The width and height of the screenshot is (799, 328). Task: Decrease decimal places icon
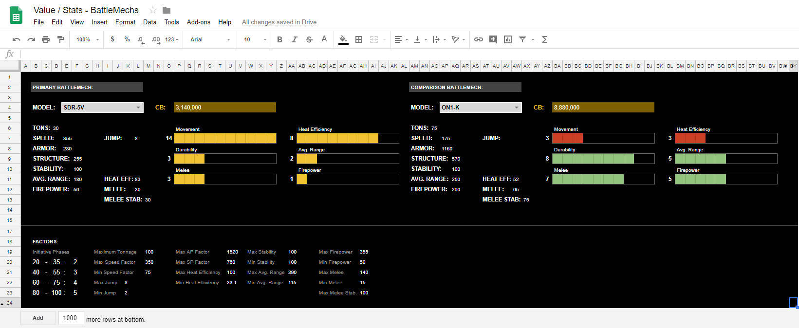coord(141,39)
